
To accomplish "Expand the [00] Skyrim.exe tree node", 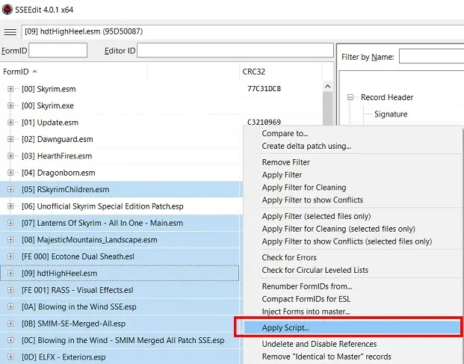I will coord(10,105).
